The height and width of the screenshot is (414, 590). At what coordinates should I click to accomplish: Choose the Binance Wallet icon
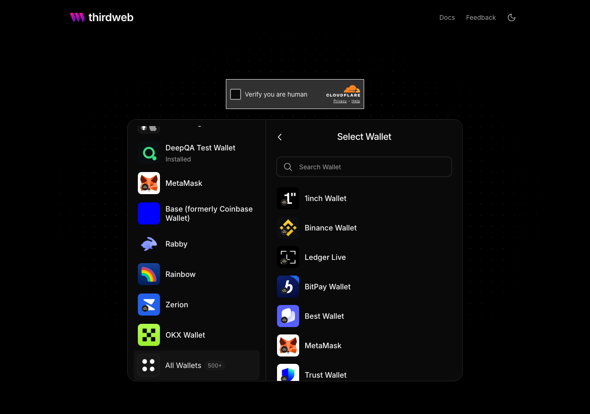pos(288,228)
